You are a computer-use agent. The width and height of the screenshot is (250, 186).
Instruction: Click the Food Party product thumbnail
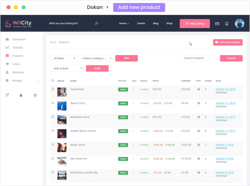[62, 92]
